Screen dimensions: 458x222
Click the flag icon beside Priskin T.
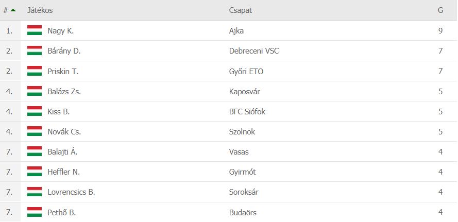pos(35,71)
